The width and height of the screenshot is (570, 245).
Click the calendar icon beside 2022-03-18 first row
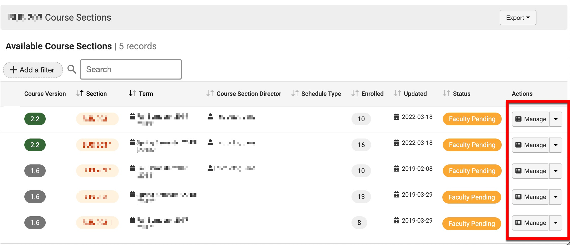(x=396, y=117)
